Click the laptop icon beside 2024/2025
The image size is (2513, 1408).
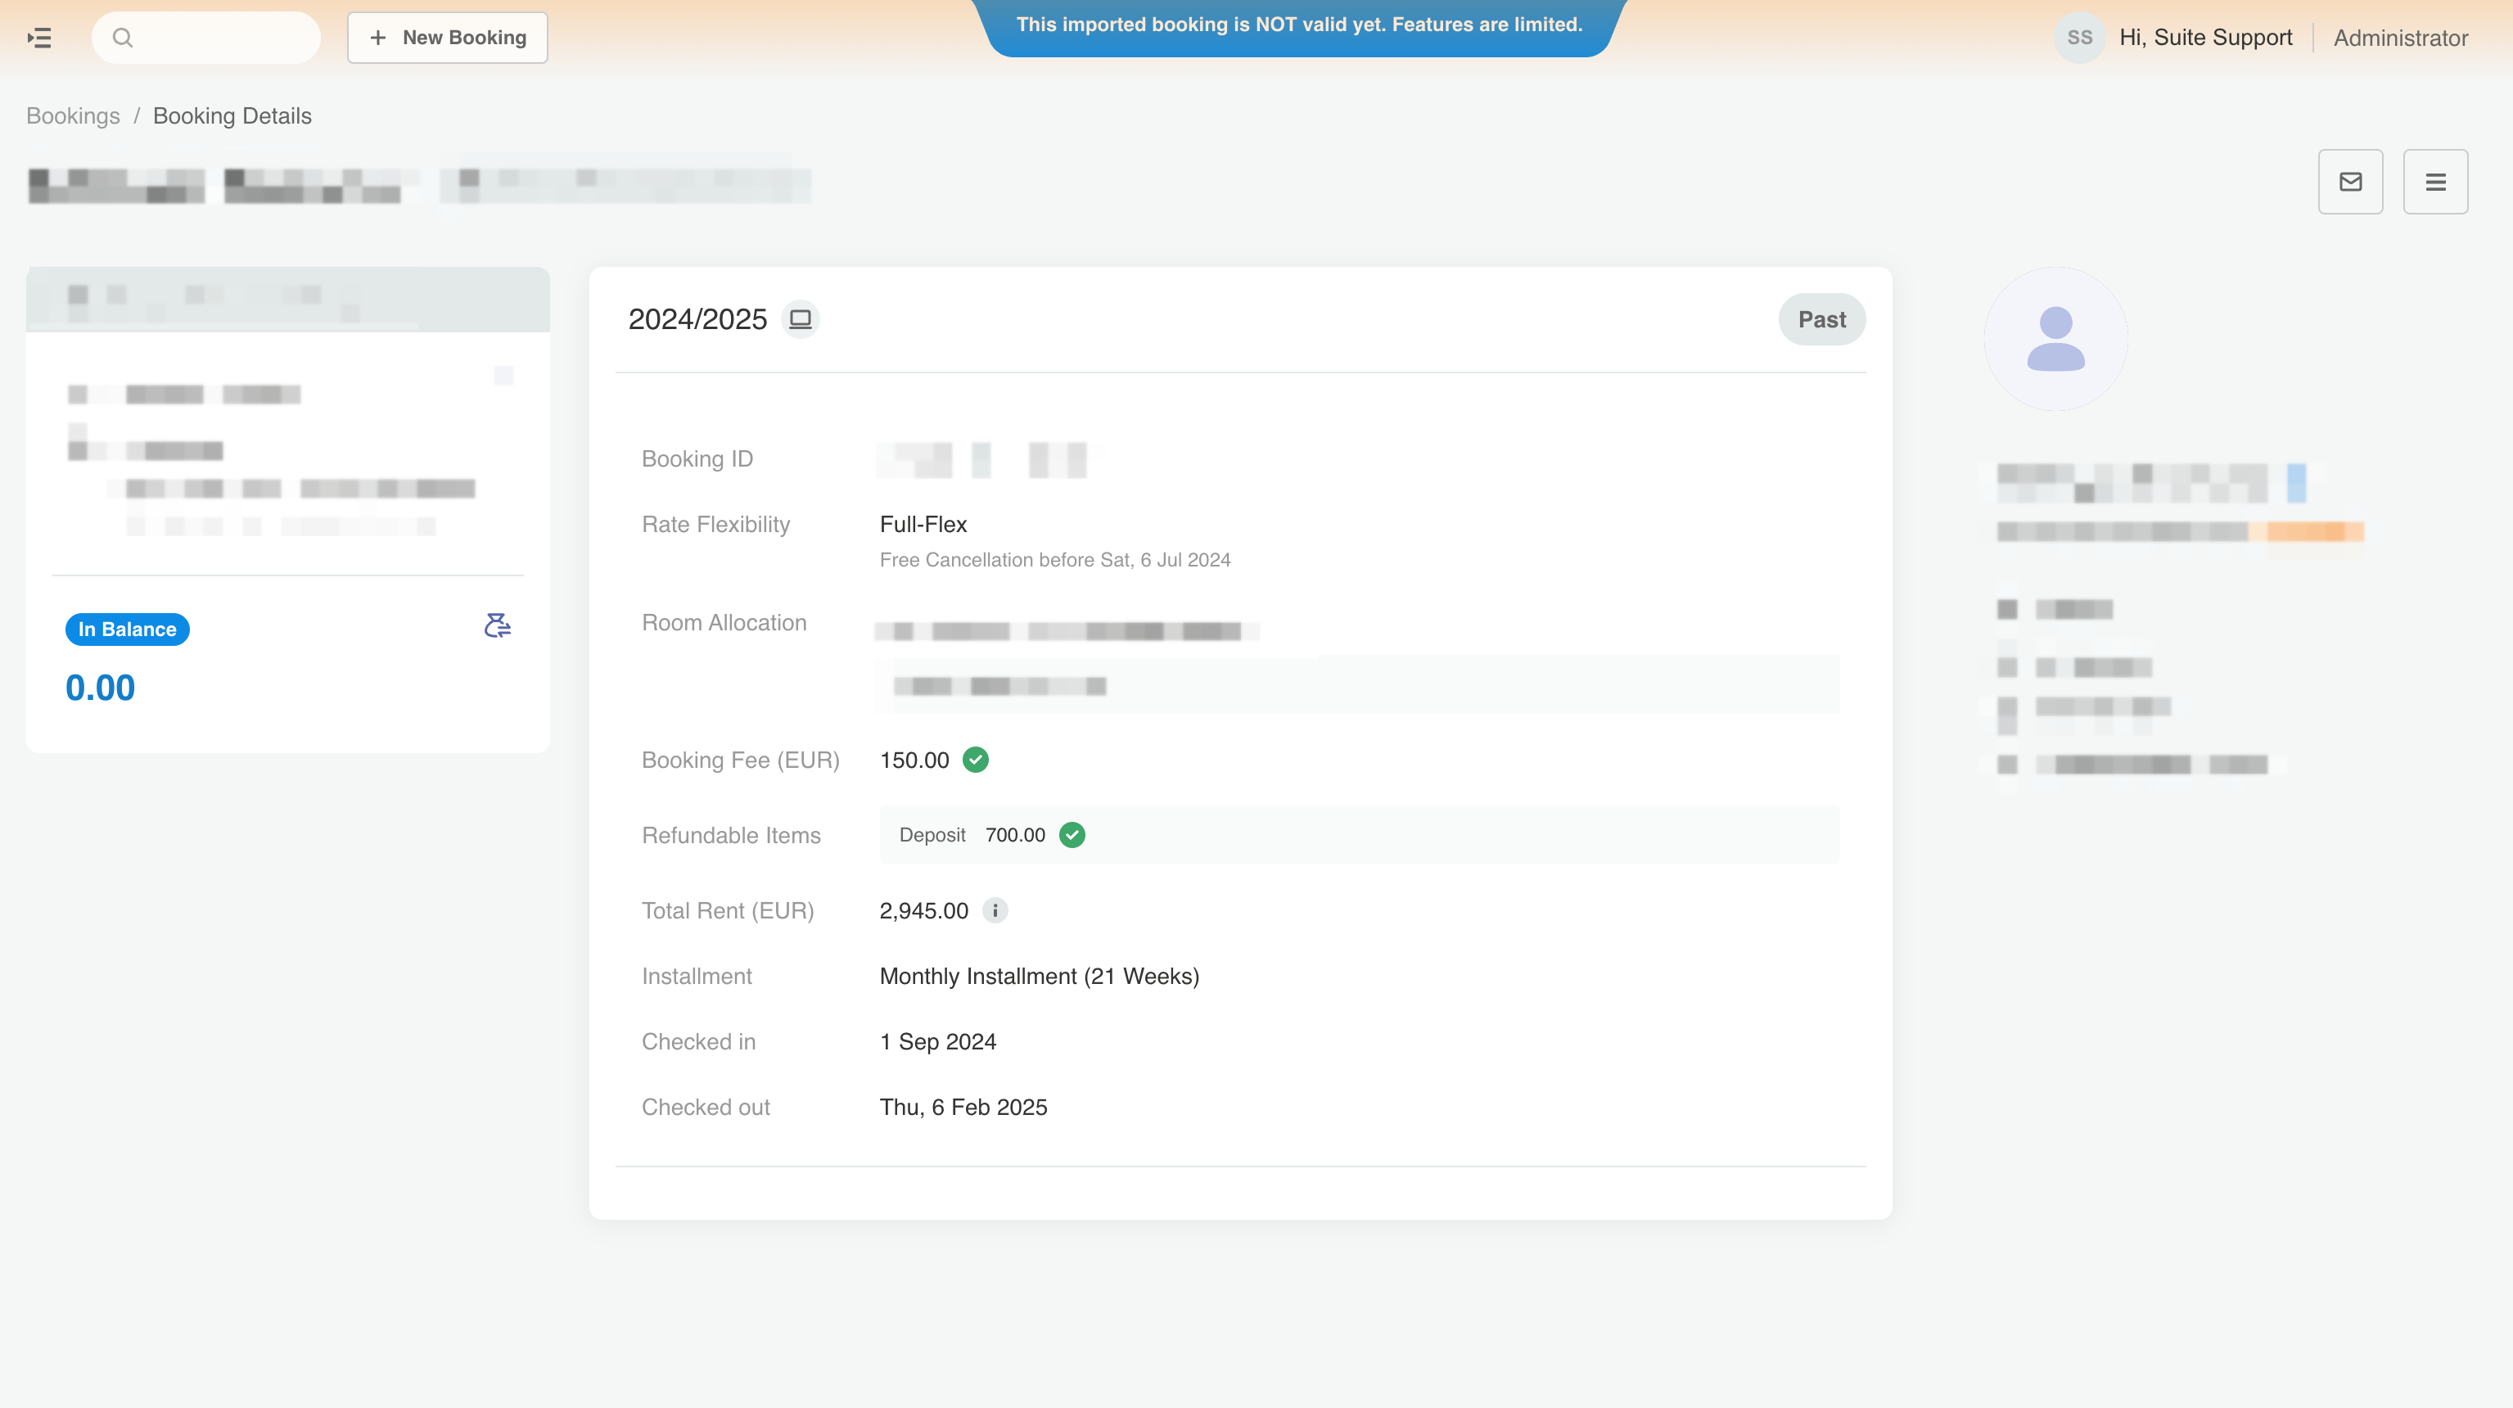[800, 319]
